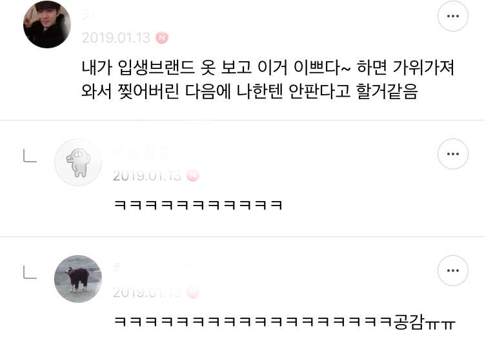The width and height of the screenshot is (484, 344).
Task: Select the reply text ending with 공감ㅠㅠ
Action: pos(285,321)
